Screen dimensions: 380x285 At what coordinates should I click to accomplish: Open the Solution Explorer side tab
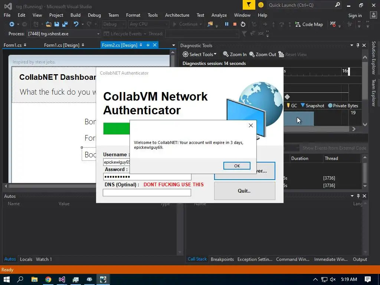point(373,58)
